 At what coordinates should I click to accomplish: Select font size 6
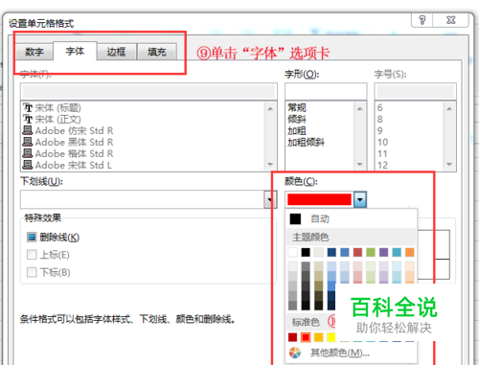pyautogui.click(x=379, y=108)
